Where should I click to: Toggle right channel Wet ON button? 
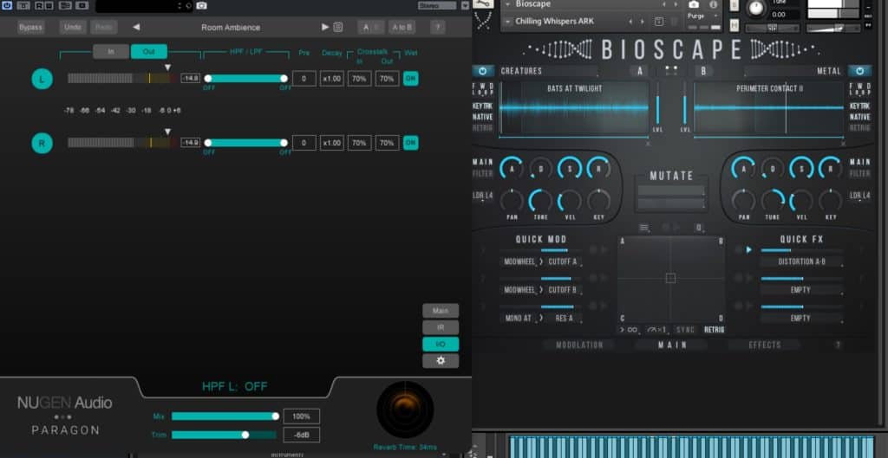pyautogui.click(x=410, y=143)
